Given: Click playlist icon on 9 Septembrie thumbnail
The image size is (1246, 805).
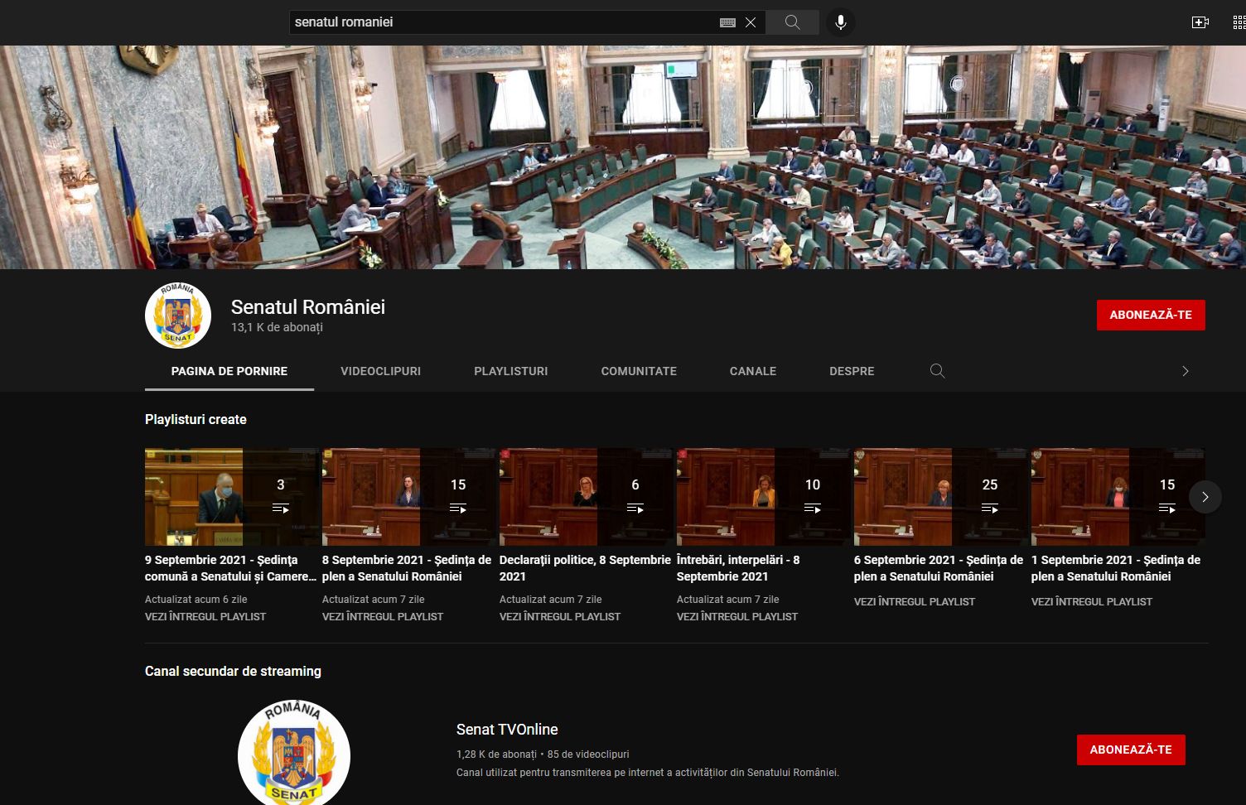Looking at the screenshot, I should coord(280,509).
